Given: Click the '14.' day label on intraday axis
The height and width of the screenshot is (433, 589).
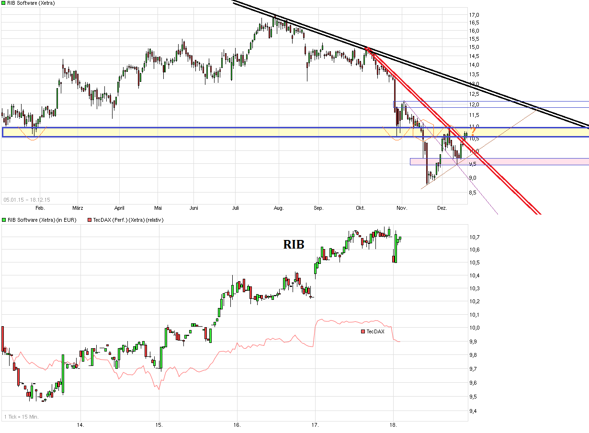Looking at the screenshot, I should (x=80, y=425).
